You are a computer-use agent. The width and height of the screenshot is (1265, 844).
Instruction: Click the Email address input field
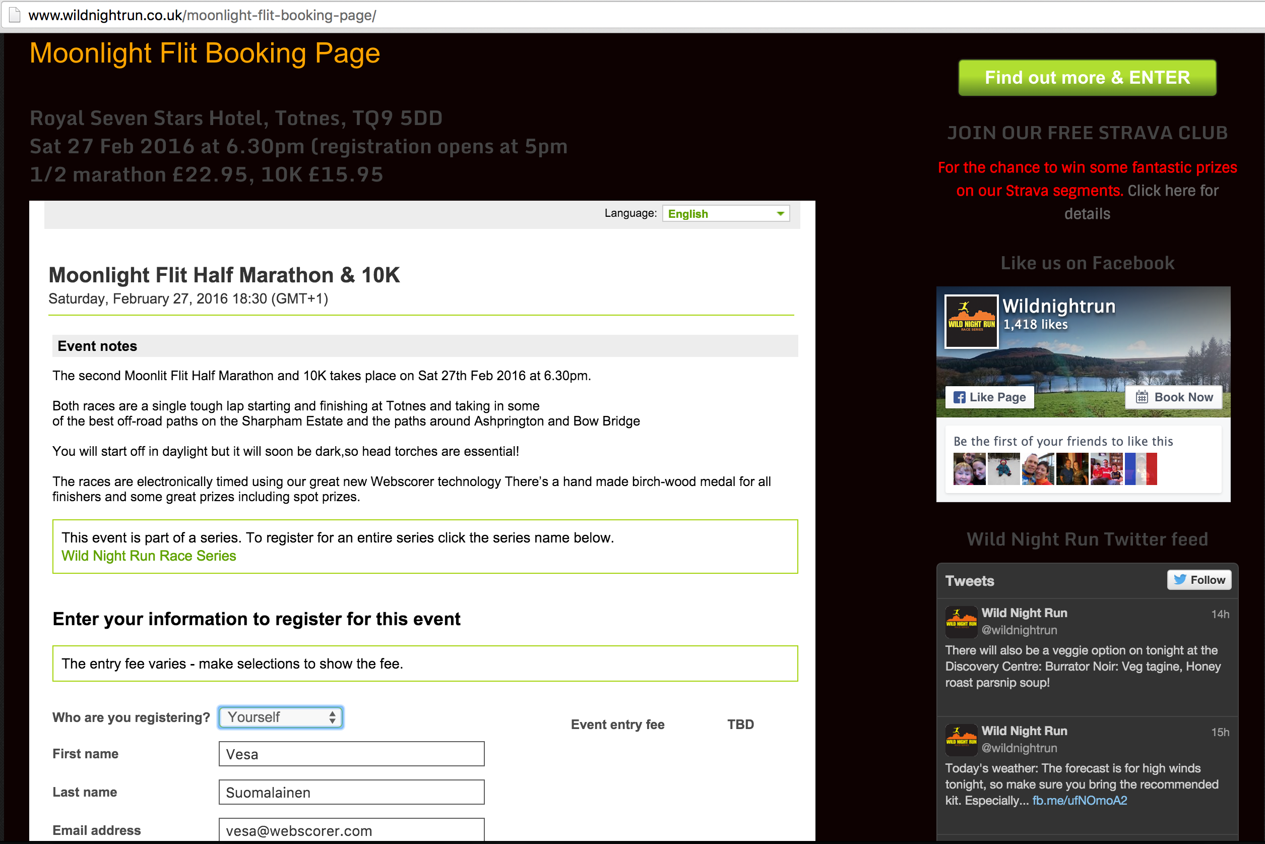point(351,829)
